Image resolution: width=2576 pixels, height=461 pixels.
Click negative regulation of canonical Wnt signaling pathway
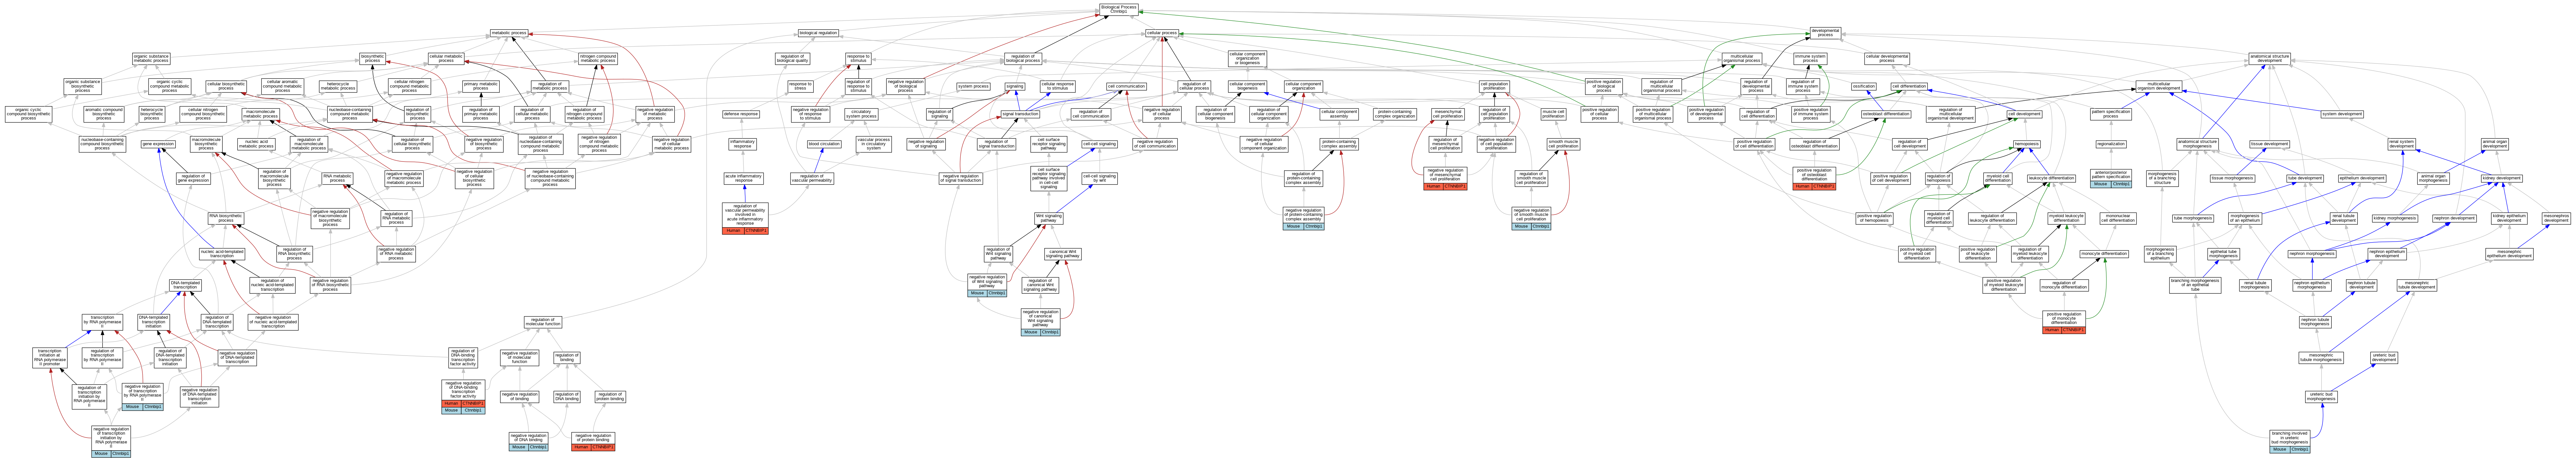[1040, 319]
